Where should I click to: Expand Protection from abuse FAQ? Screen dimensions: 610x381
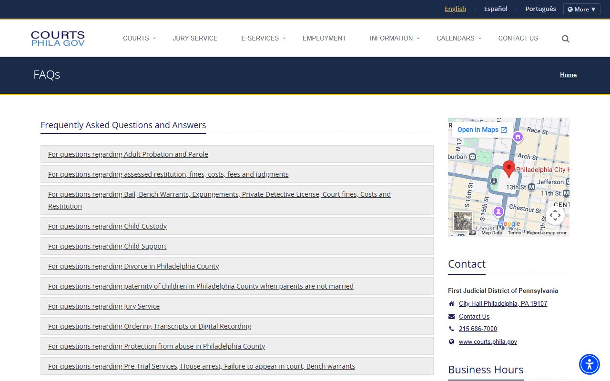point(237,346)
